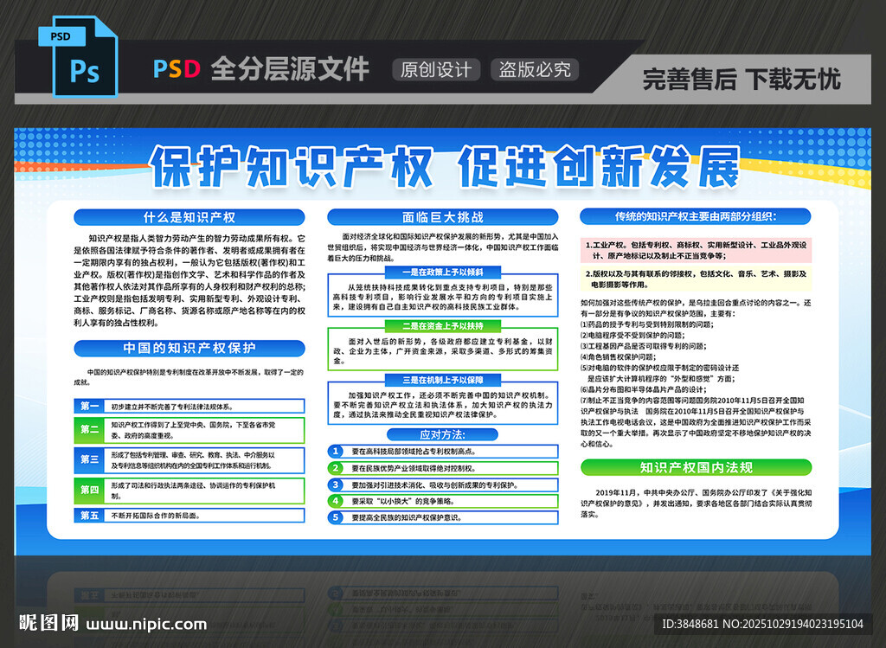
Task: Click the 原创设计 button
Action: coord(436,70)
